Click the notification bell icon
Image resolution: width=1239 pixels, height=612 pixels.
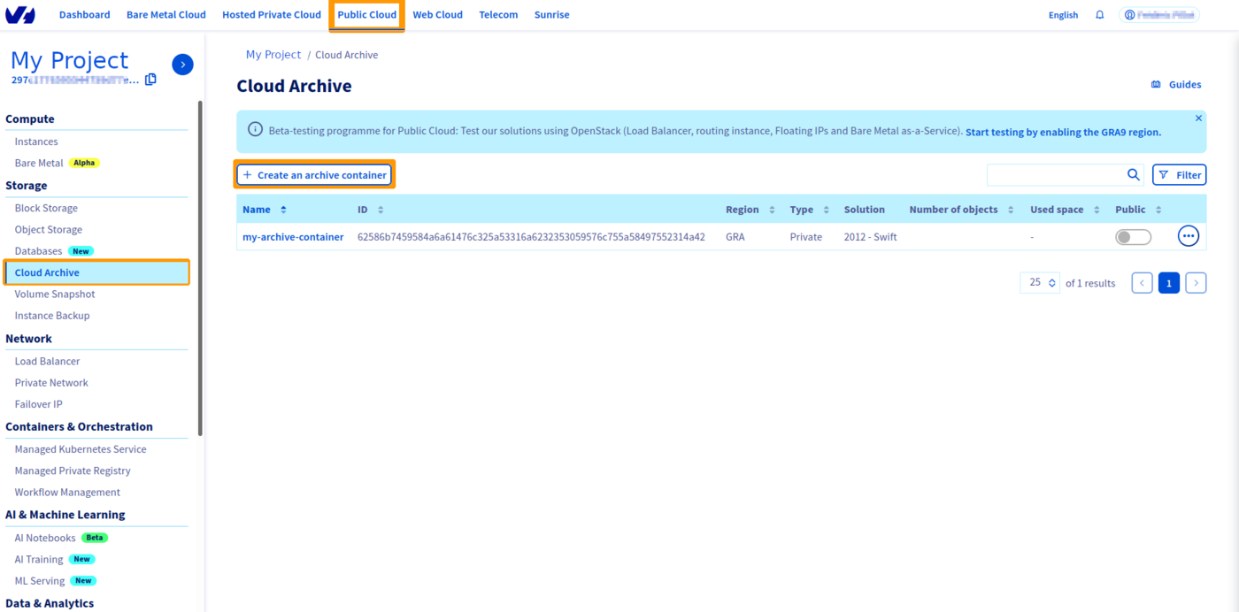pyautogui.click(x=1099, y=14)
